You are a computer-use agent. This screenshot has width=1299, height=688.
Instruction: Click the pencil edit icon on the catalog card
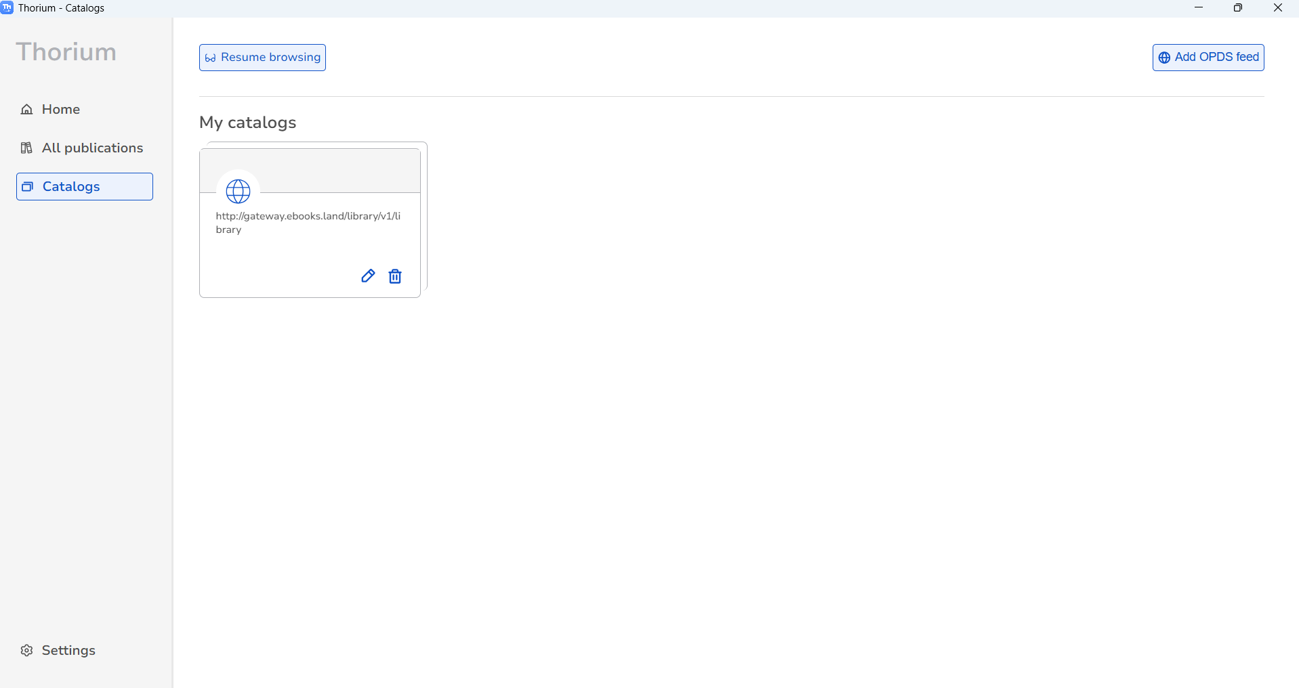click(x=368, y=276)
